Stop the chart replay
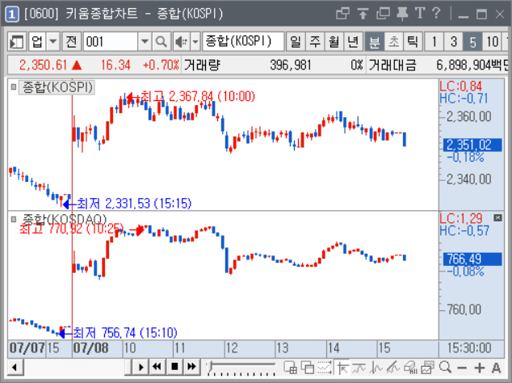The height and width of the screenshot is (383, 512). (174, 367)
